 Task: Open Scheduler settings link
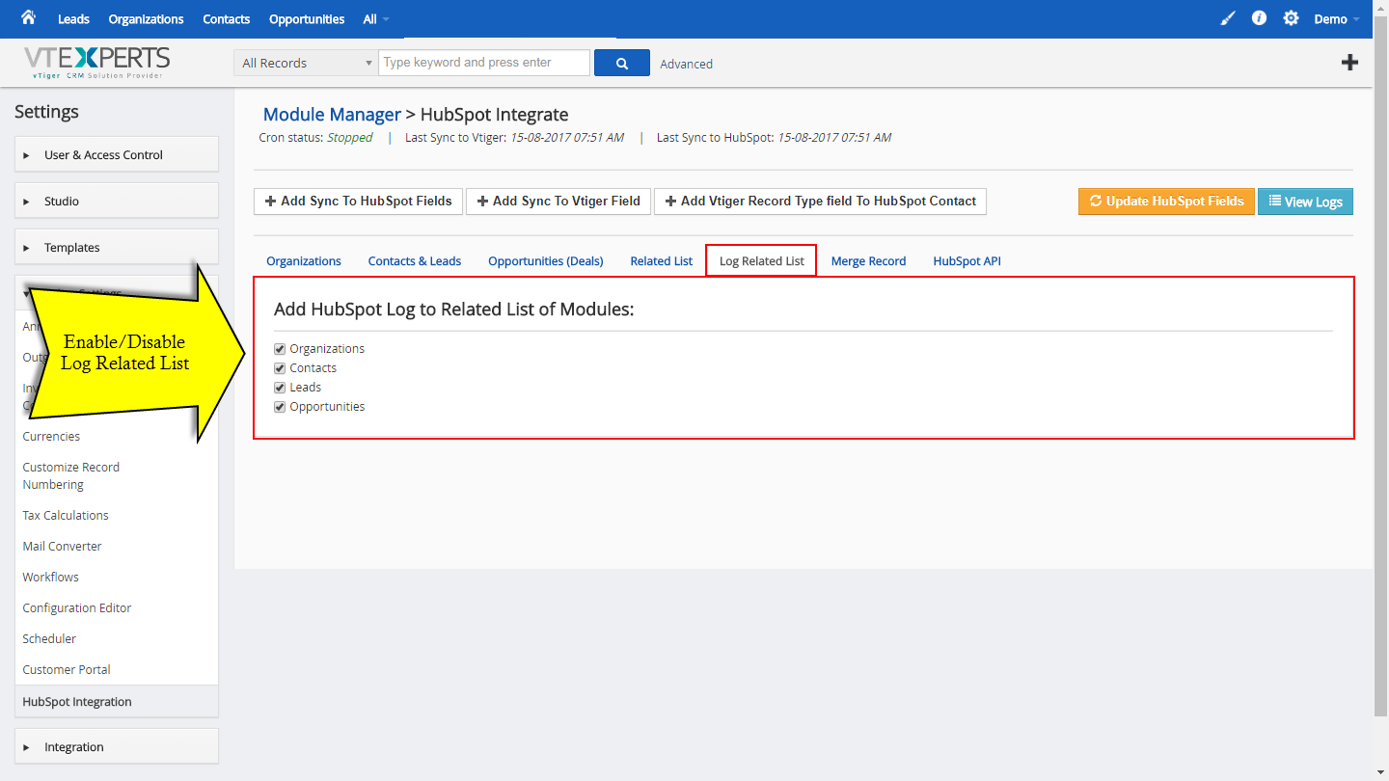49,639
